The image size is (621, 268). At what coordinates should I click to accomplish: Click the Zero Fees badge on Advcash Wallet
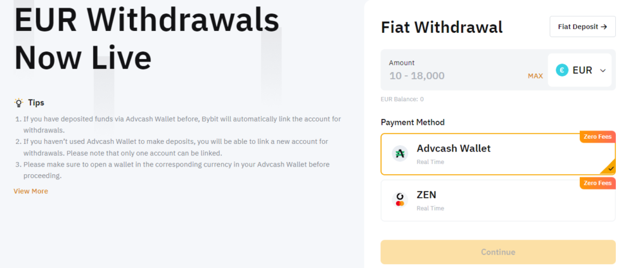coord(598,137)
